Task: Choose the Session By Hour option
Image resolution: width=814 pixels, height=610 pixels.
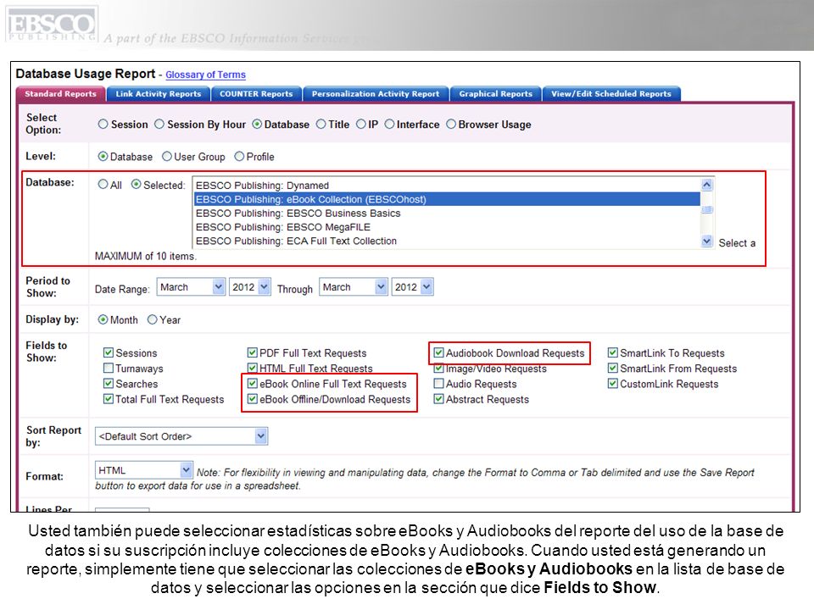Action: coord(159,125)
